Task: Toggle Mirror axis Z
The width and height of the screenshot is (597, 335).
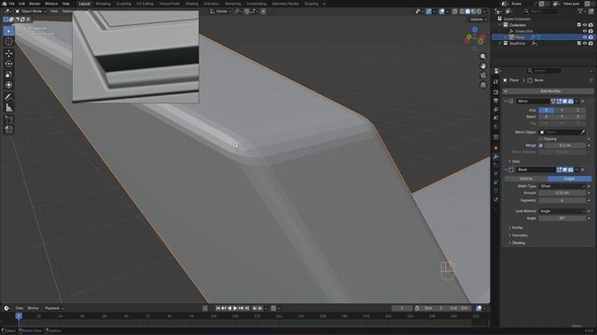Action: pyautogui.click(x=577, y=110)
